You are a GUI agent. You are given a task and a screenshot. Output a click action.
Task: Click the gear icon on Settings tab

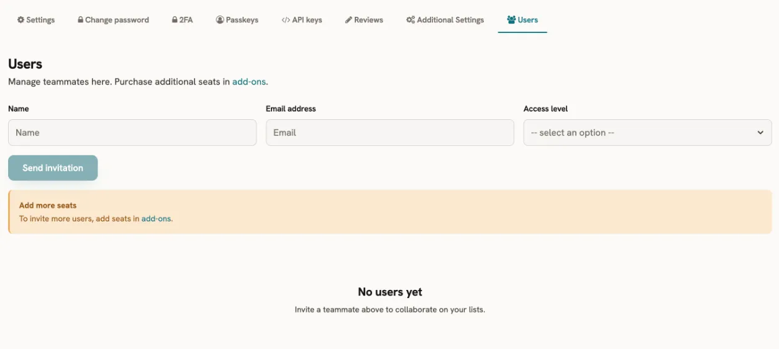click(20, 20)
